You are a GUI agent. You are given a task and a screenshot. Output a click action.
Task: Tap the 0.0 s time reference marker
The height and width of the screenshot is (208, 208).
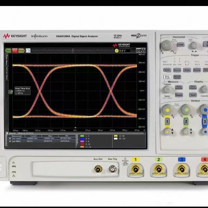(75, 128)
